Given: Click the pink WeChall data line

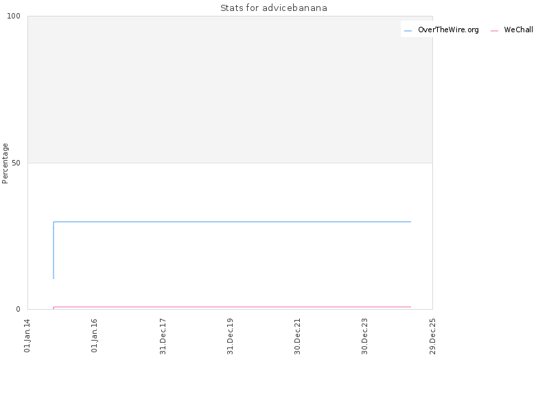Looking at the screenshot, I should point(232,307).
